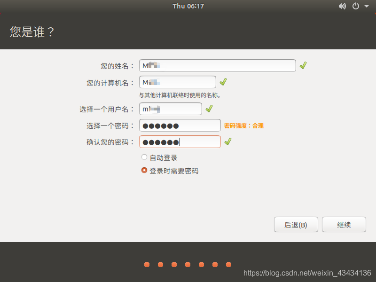Focus the 您的计算机名 computer name field
This screenshot has width=376, height=282.
point(178,82)
